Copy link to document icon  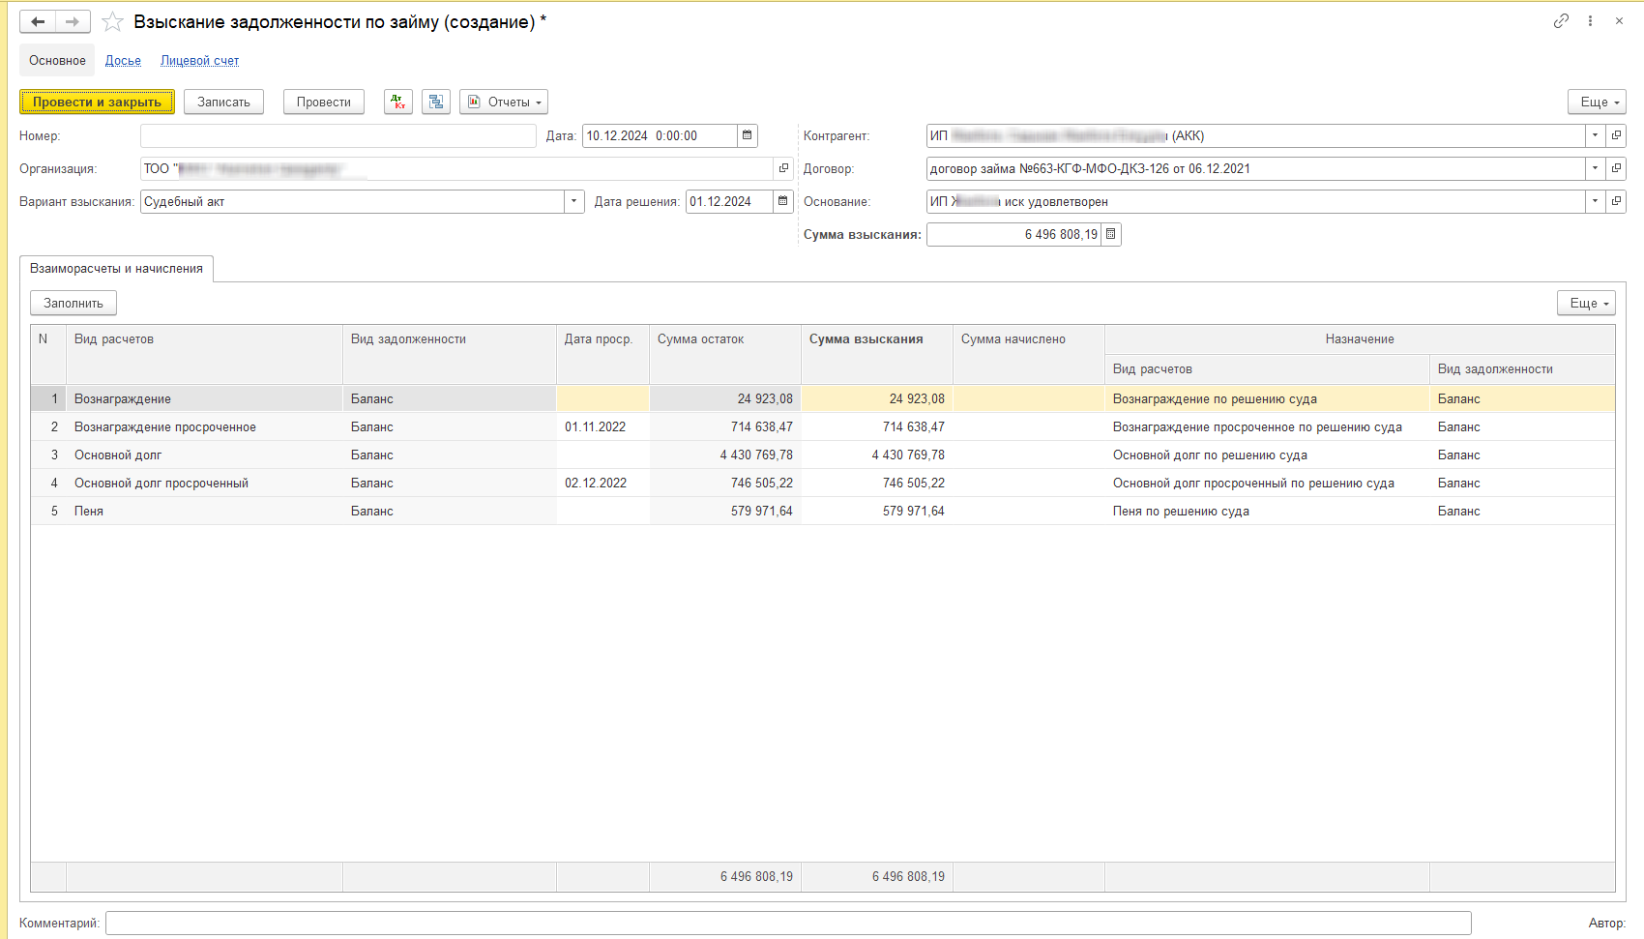coord(1561,20)
